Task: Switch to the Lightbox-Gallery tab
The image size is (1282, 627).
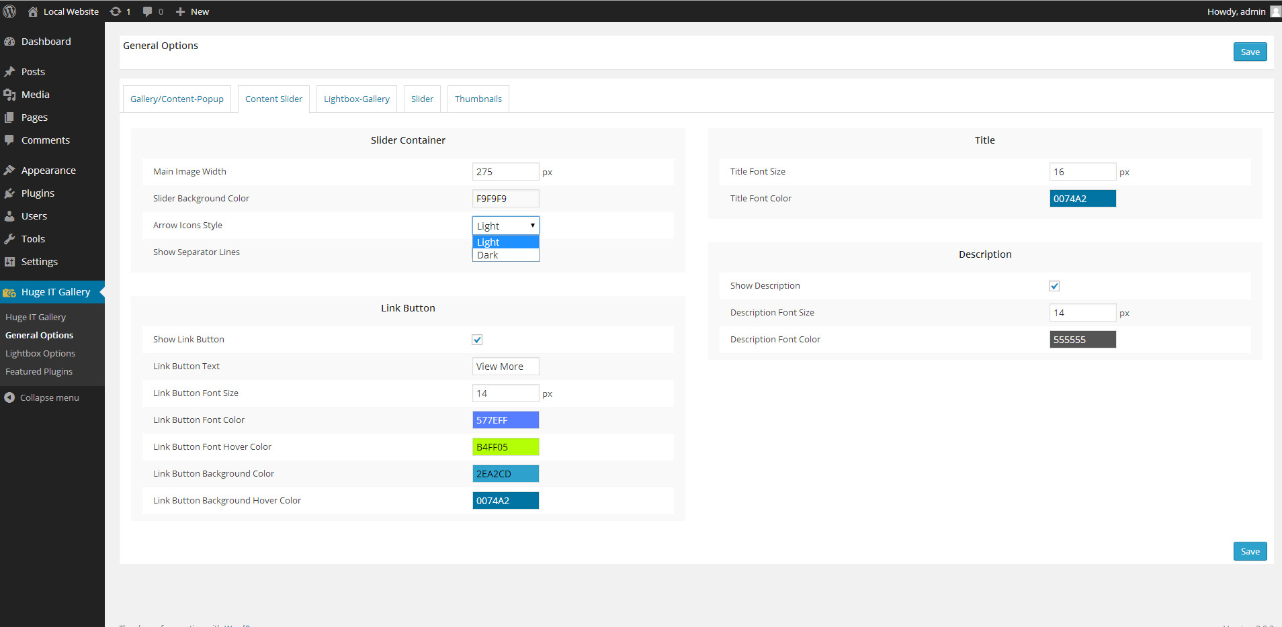Action: tap(357, 99)
